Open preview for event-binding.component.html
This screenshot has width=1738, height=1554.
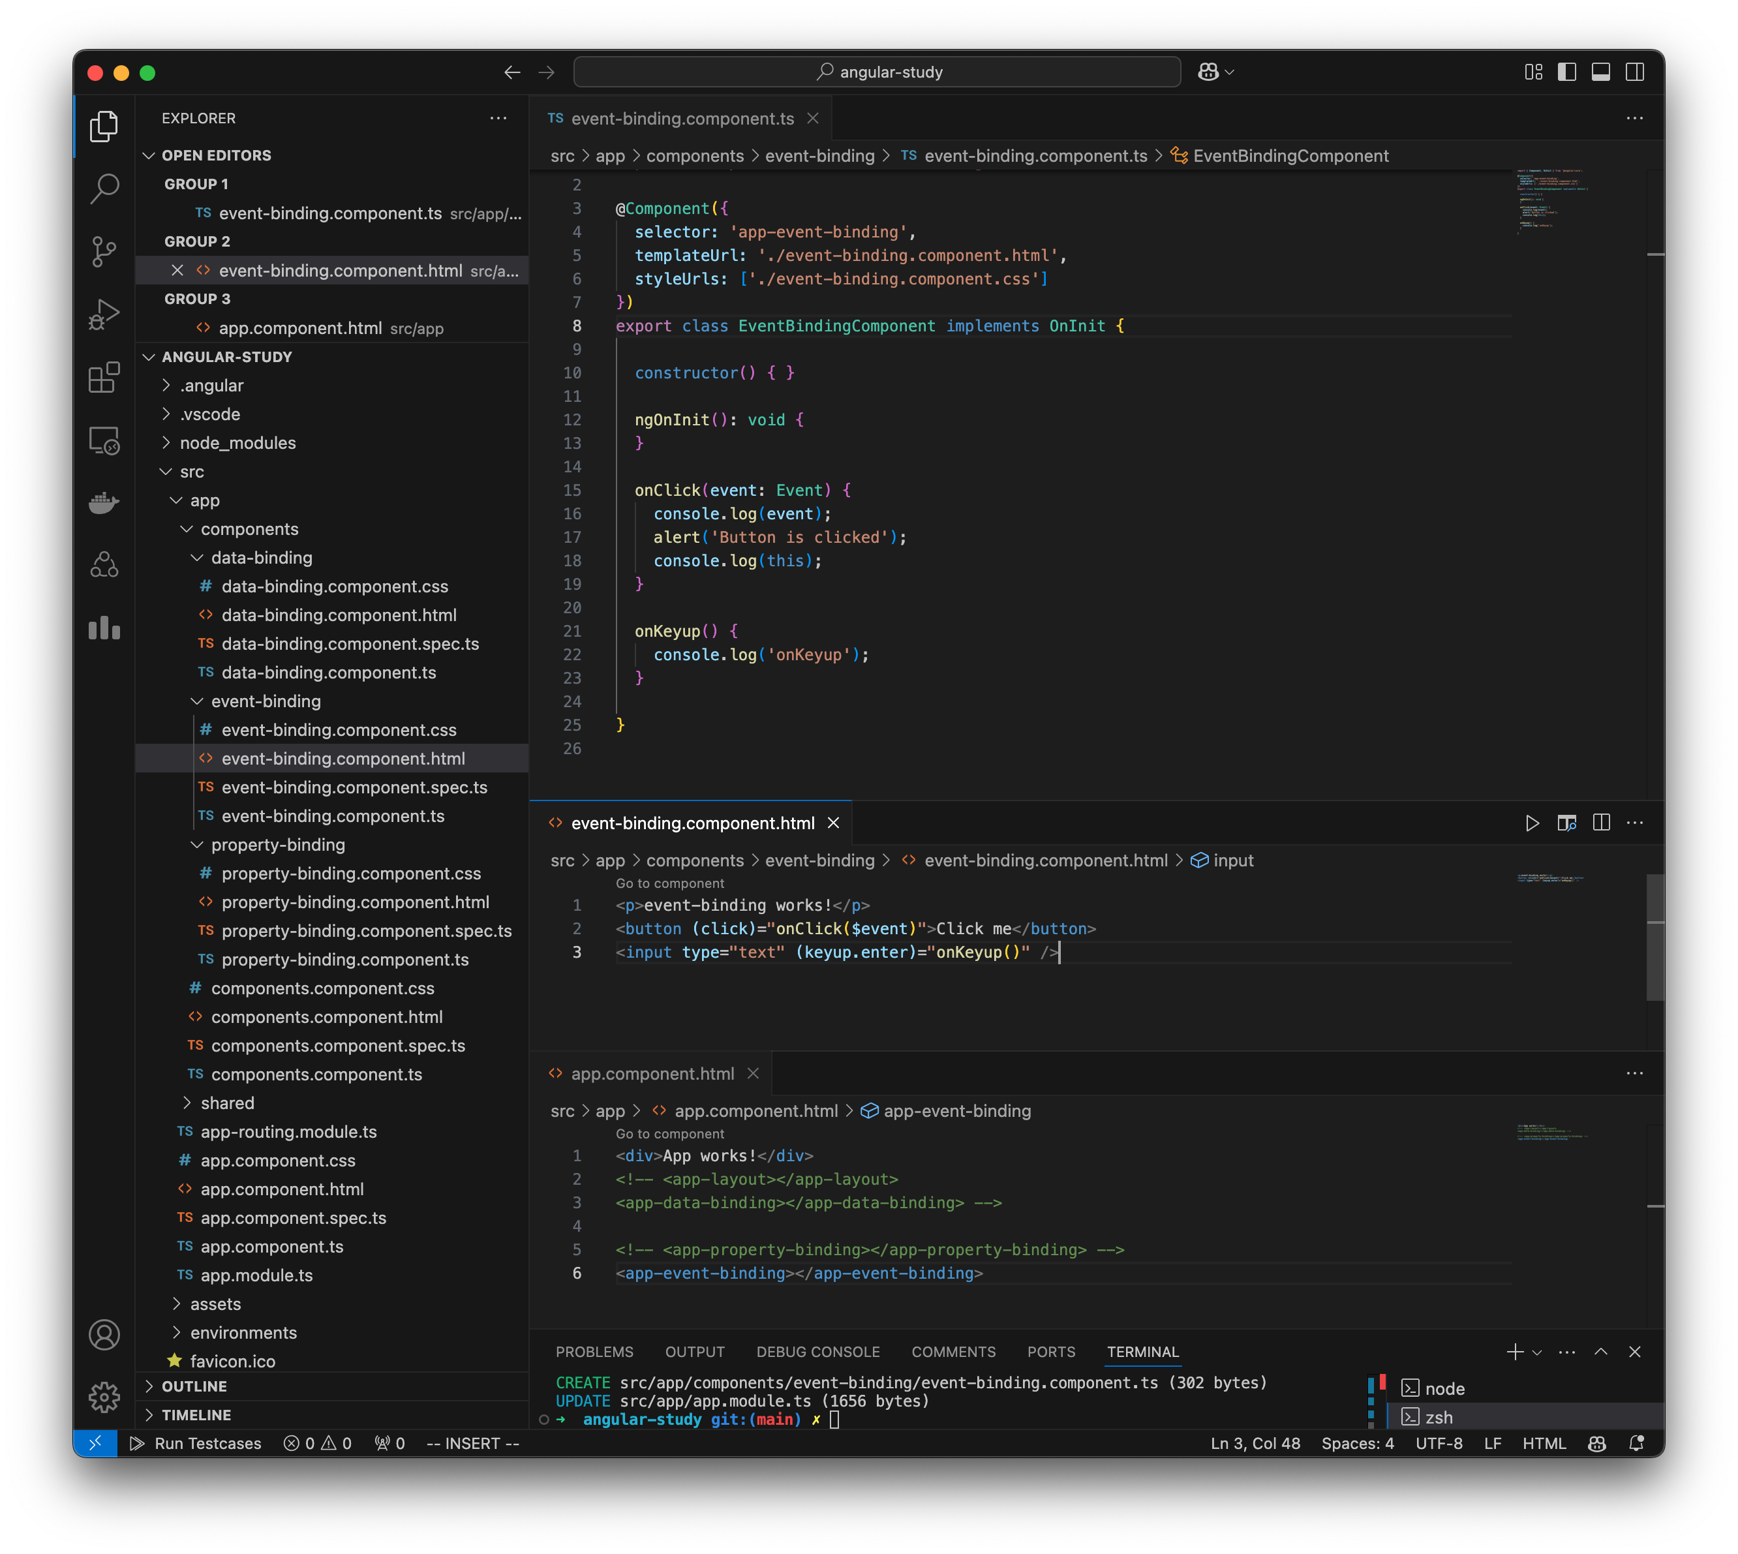pos(1567,822)
